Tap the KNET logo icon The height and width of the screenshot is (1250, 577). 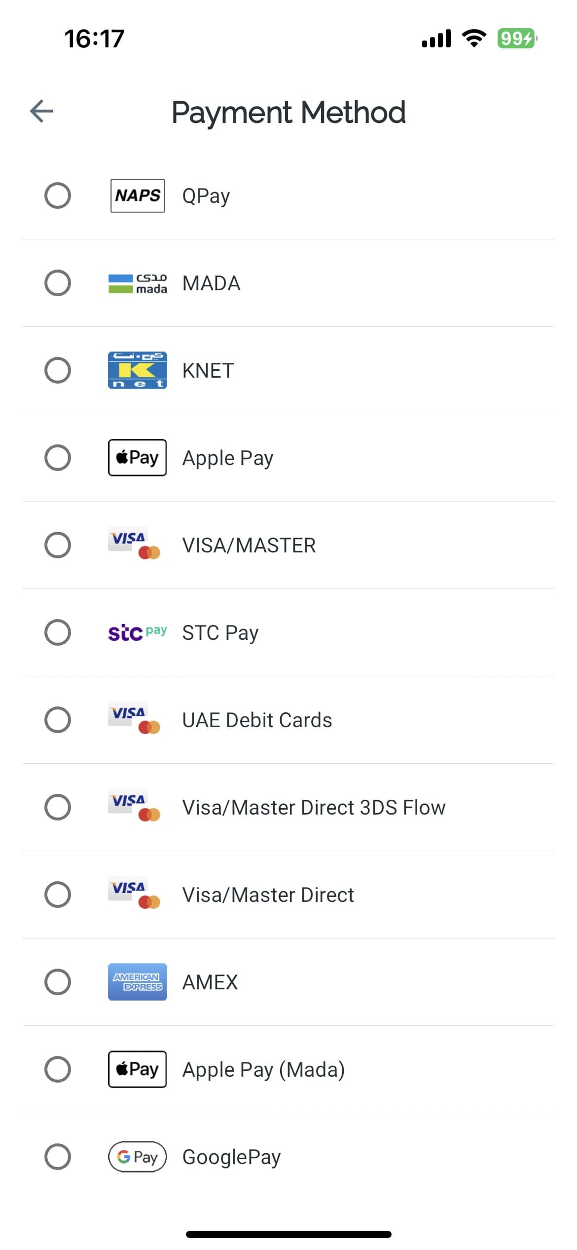(138, 370)
